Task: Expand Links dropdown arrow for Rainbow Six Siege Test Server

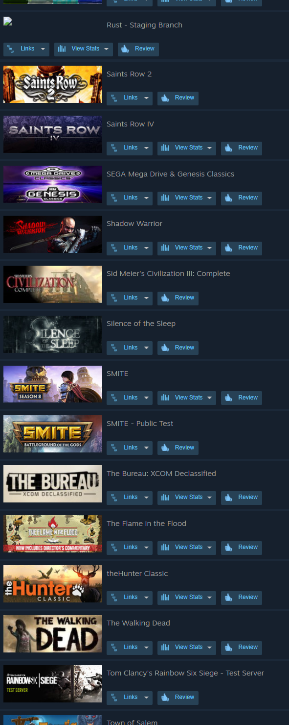Action: 146,698
